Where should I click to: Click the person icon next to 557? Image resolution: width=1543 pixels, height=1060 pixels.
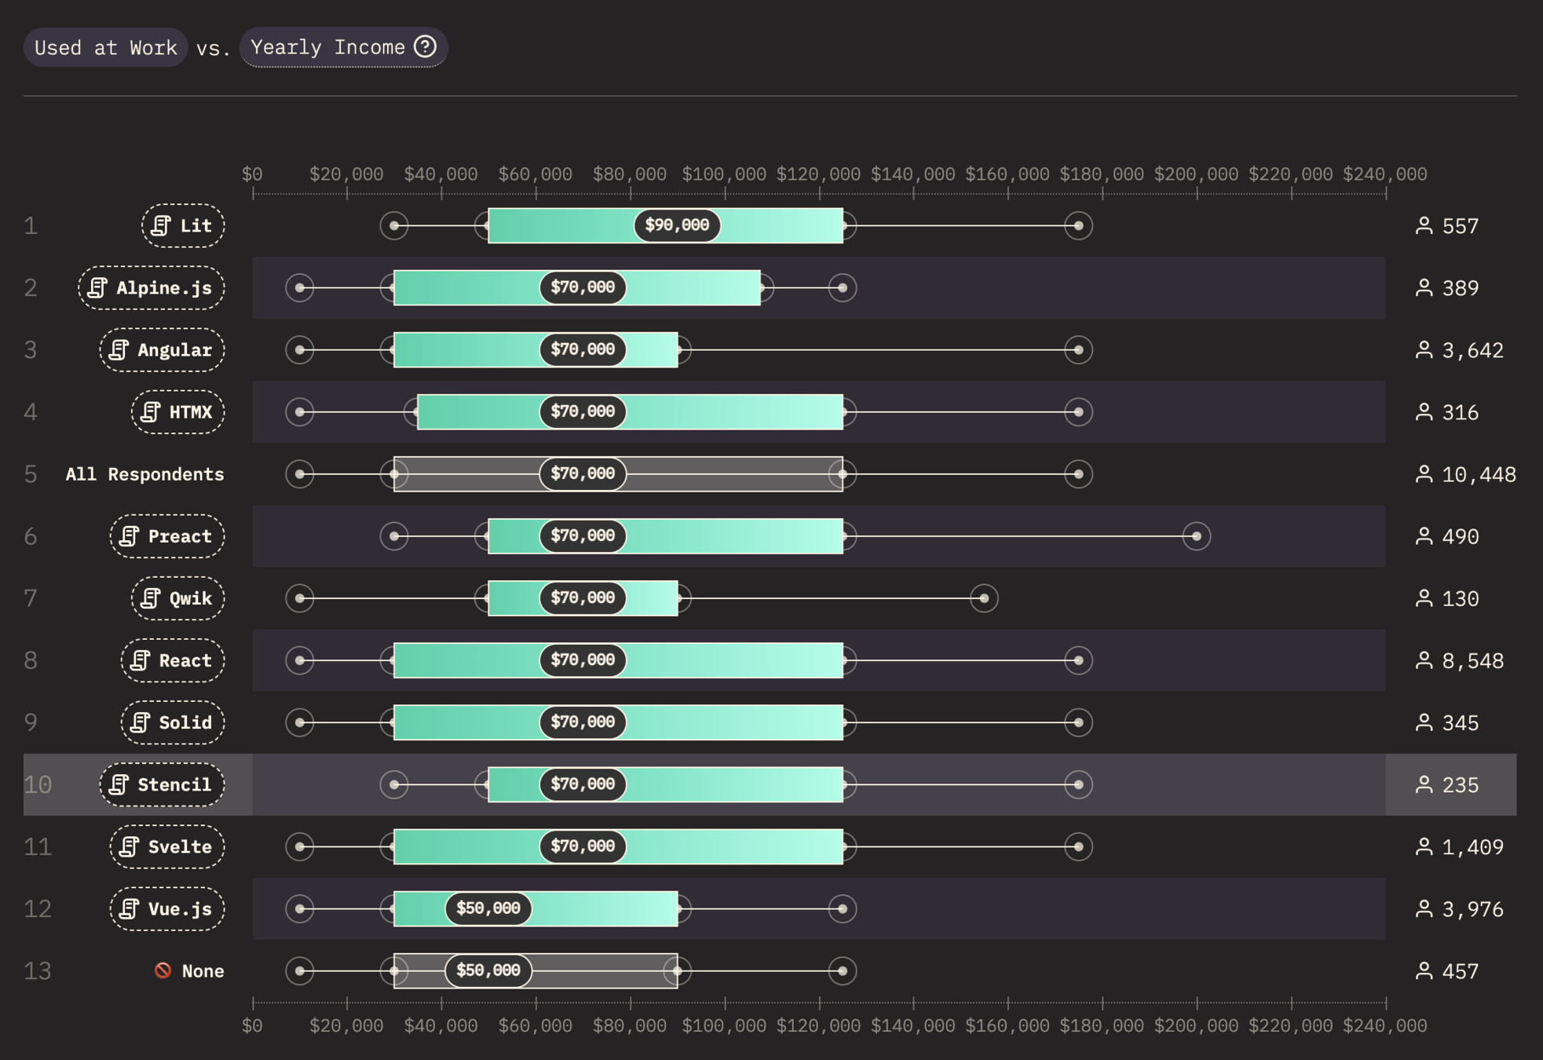(x=1424, y=226)
